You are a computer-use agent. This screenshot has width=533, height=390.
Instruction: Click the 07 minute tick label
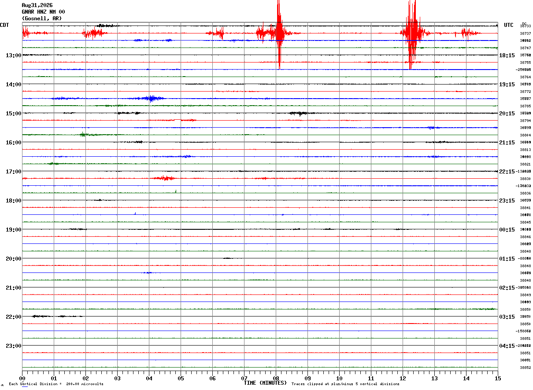pos(244,378)
